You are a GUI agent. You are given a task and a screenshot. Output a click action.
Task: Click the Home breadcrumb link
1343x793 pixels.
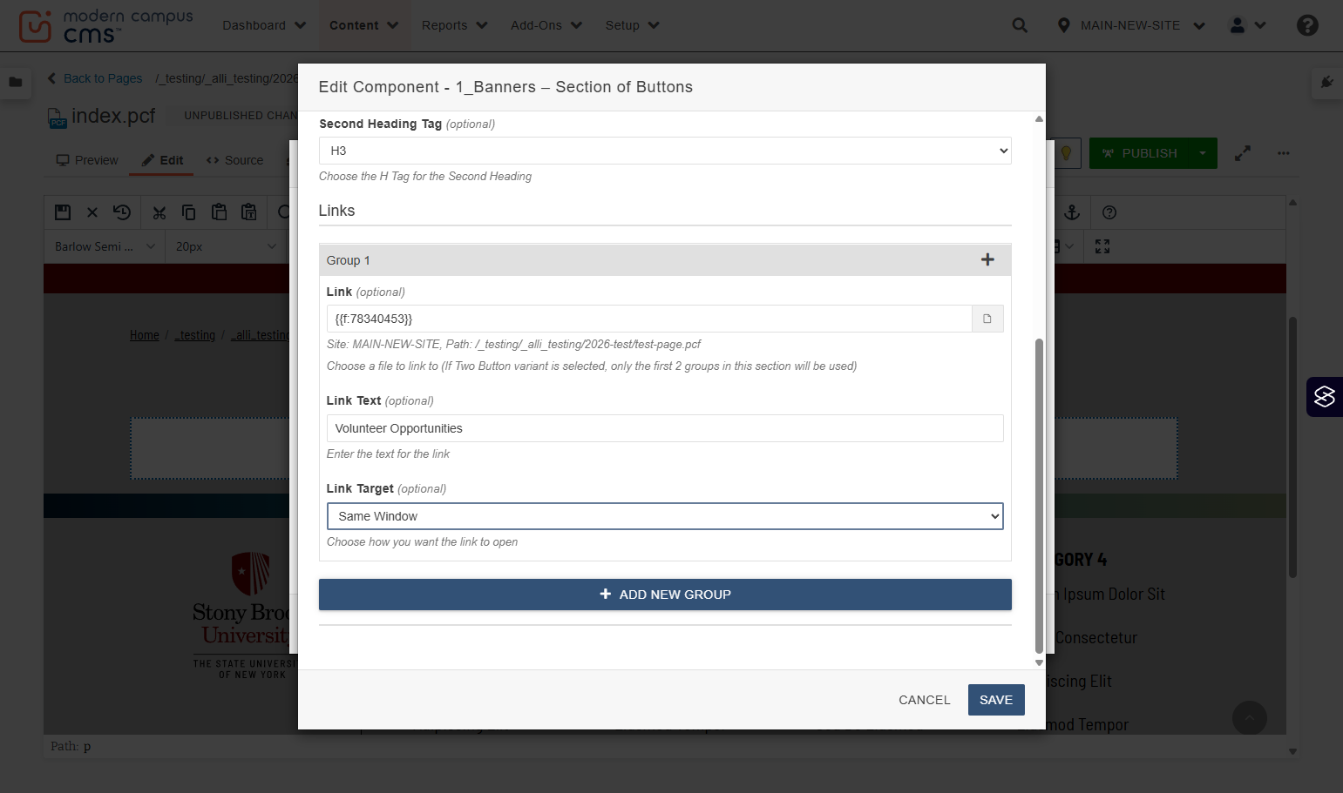145,335
